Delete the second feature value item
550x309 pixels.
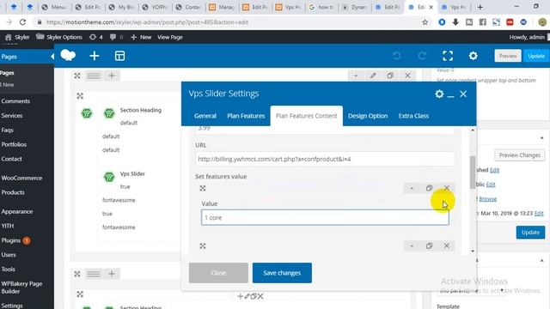pyautogui.click(x=447, y=245)
